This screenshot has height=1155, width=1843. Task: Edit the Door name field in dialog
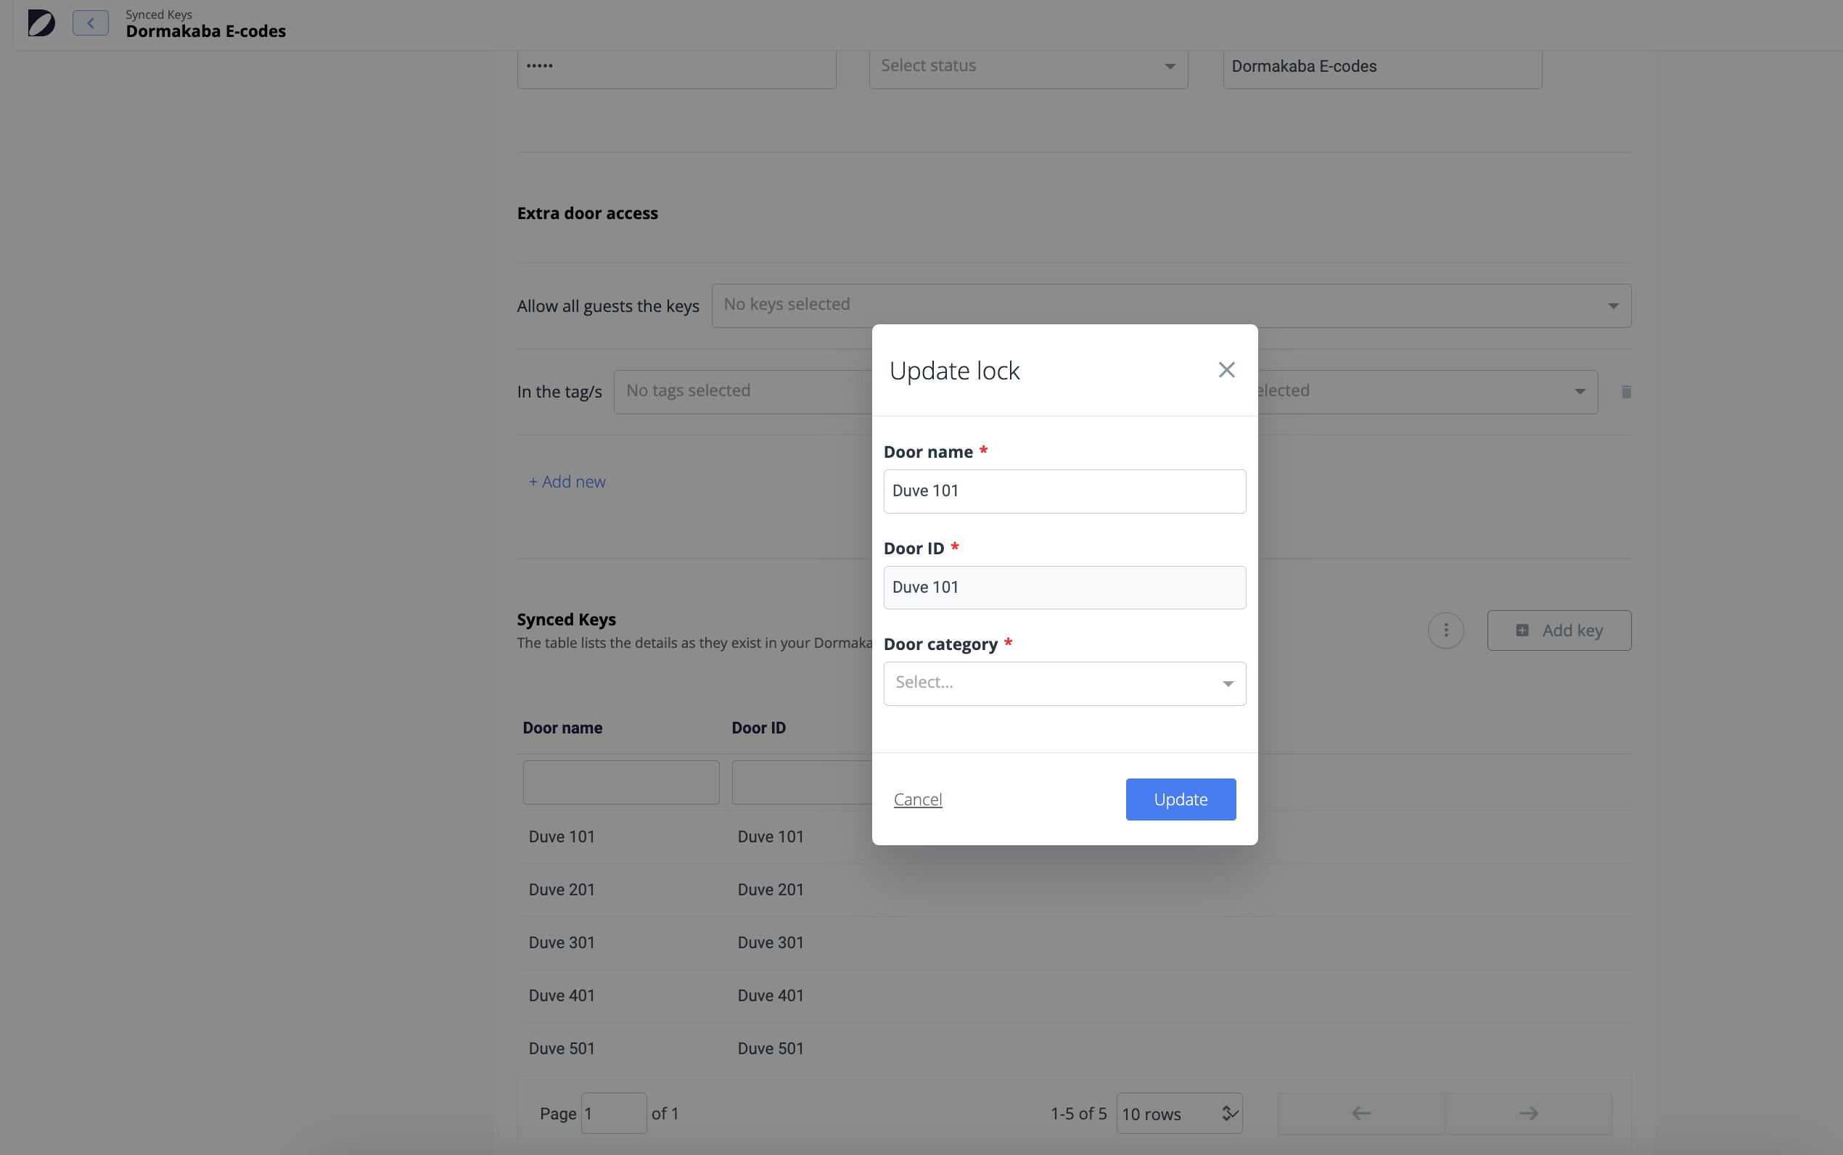[x=1064, y=491]
